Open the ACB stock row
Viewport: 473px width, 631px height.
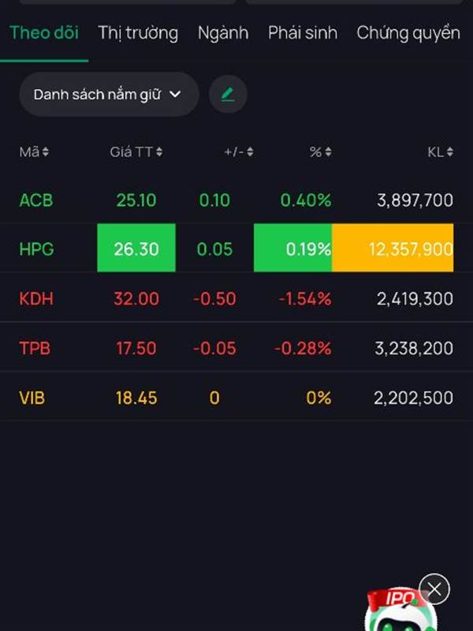pos(36,200)
